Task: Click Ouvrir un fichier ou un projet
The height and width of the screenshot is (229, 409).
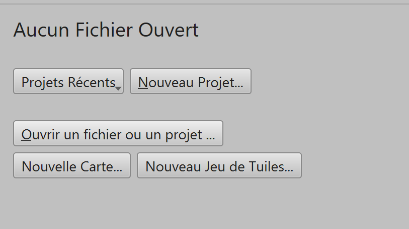Action: [x=118, y=134]
